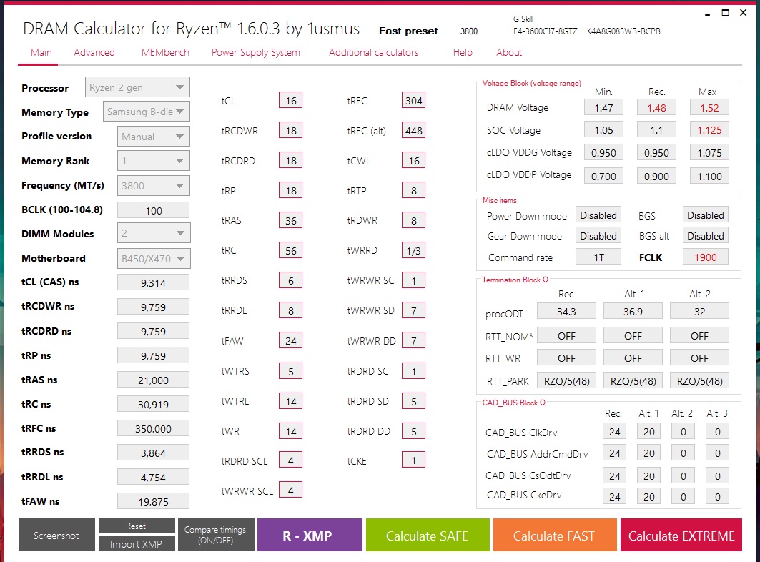Viewport: 760px width, 562px height.
Task: Click the tRAS value field 36
Action: (291, 221)
